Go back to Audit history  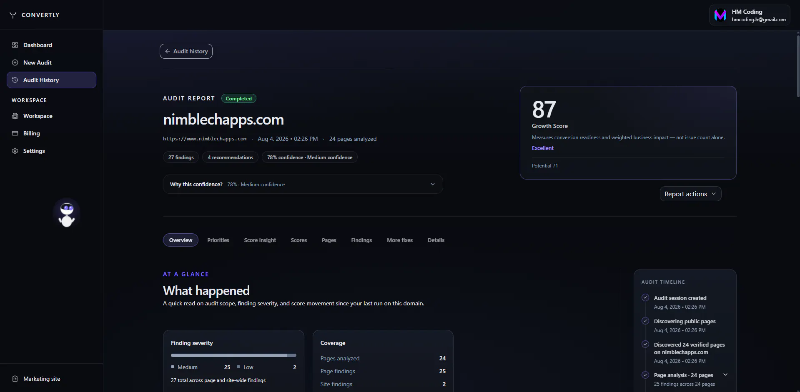point(186,51)
